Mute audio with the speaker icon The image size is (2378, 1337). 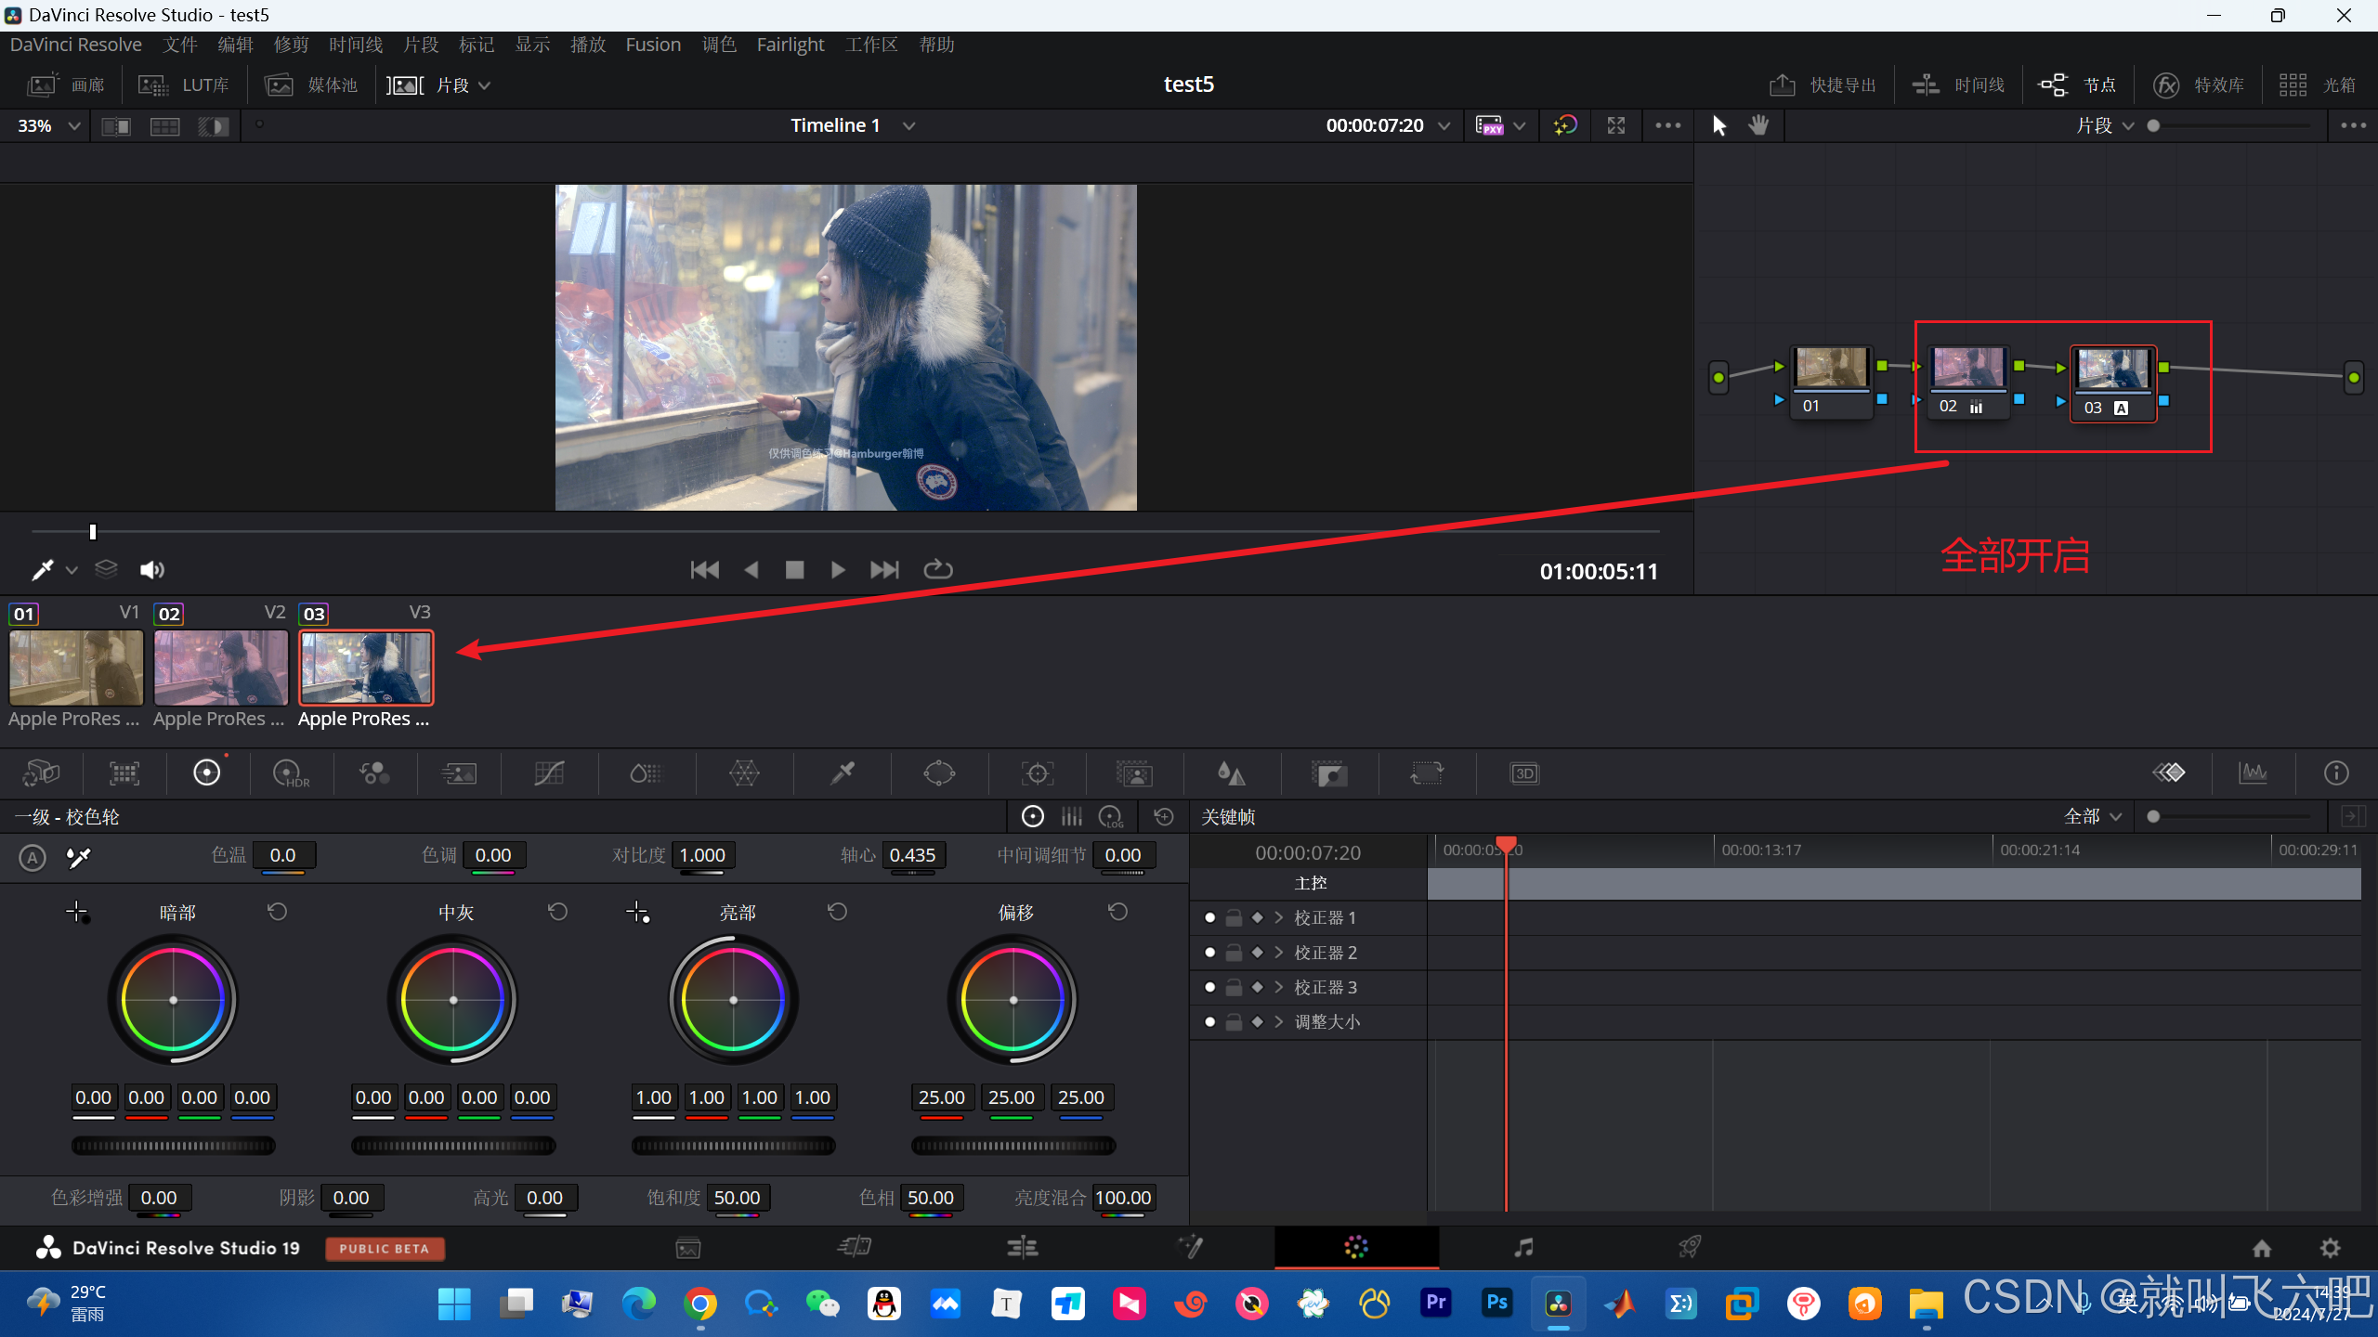tap(151, 570)
